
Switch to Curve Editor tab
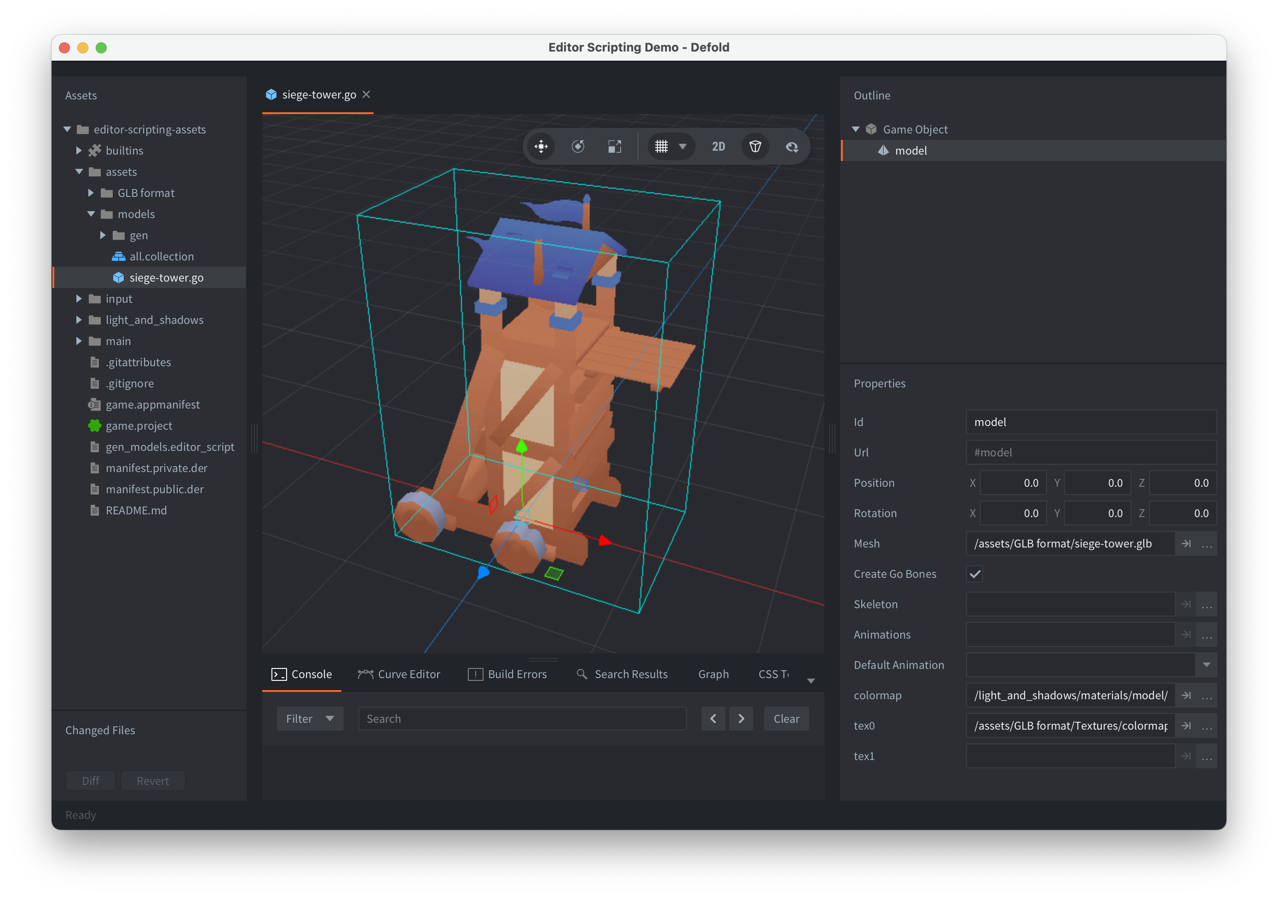click(x=399, y=674)
